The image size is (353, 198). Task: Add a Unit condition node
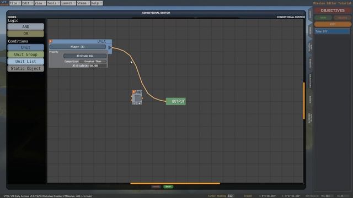[x=26, y=47]
